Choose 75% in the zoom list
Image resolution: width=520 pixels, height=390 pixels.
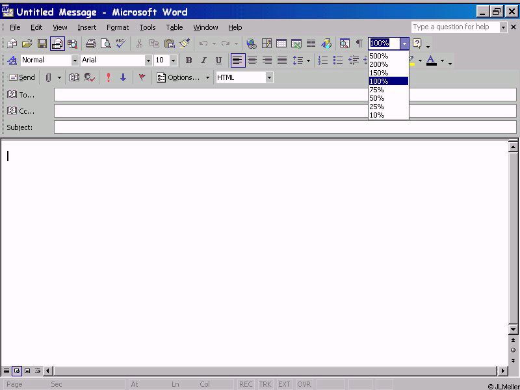(x=388, y=90)
